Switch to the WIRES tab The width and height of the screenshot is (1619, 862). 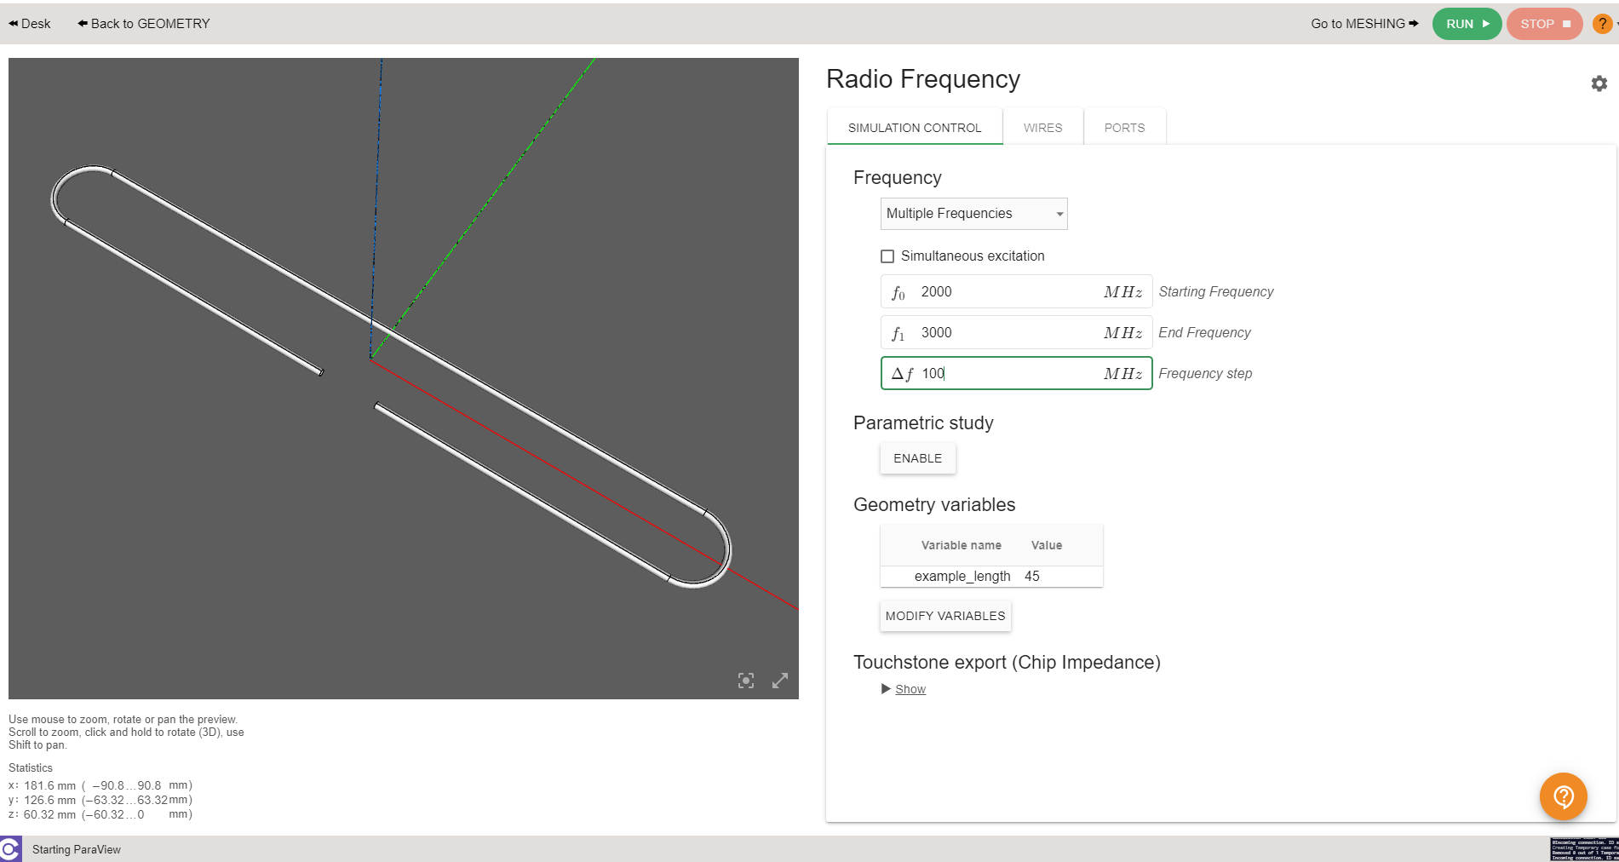pyautogui.click(x=1042, y=128)
